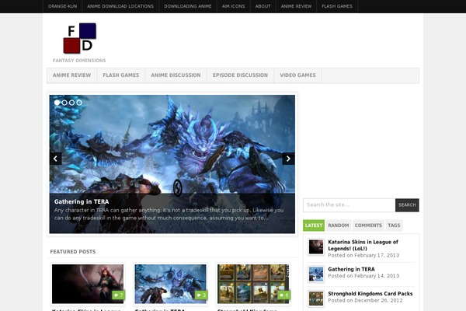This screenshot has width=466, height=311.
Task: Open Stronghold Kingdoms Card Packs sidebar link
Action: point(370,293)
